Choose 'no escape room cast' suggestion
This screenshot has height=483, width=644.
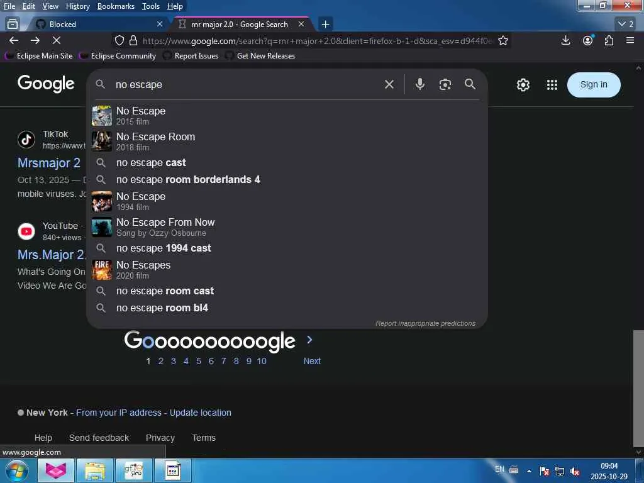coord(287,291)
